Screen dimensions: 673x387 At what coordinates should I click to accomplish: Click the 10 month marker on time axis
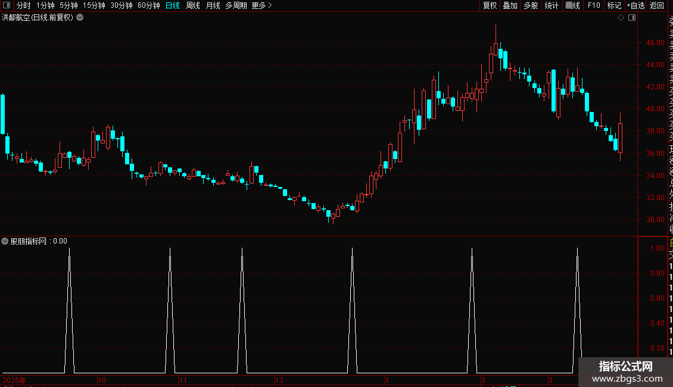[x=102, y=380]
